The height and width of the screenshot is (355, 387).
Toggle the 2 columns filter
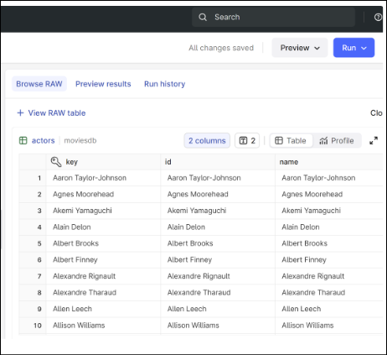pyautogui.click(x=207, y=140)
